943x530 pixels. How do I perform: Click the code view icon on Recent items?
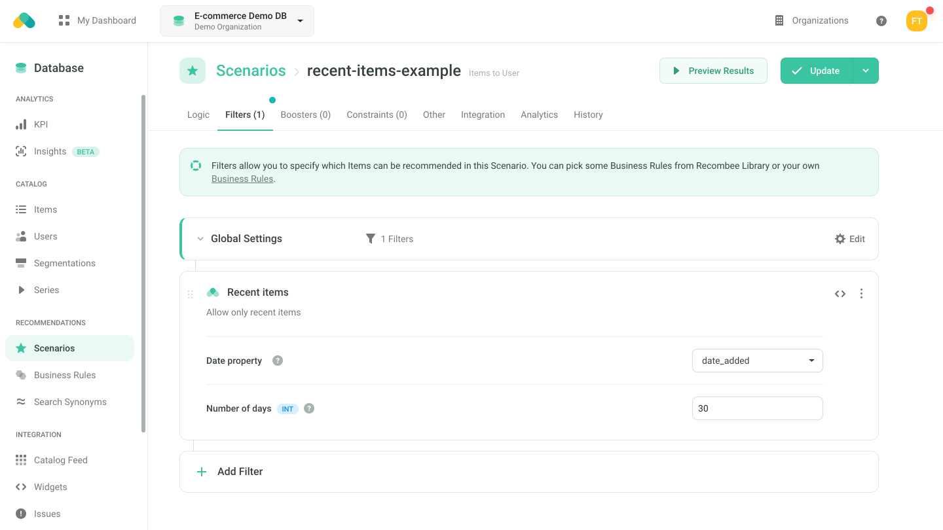pos(840,294)
